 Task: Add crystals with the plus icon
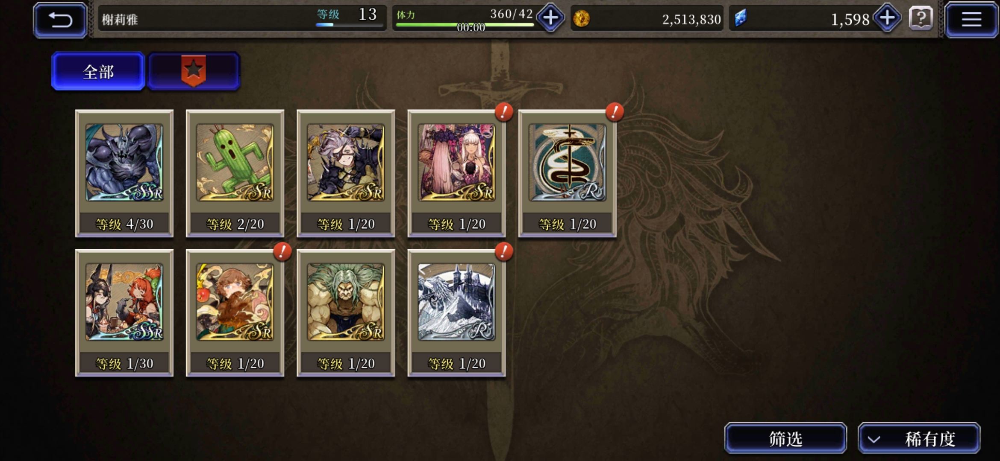[x=887, y=18]
